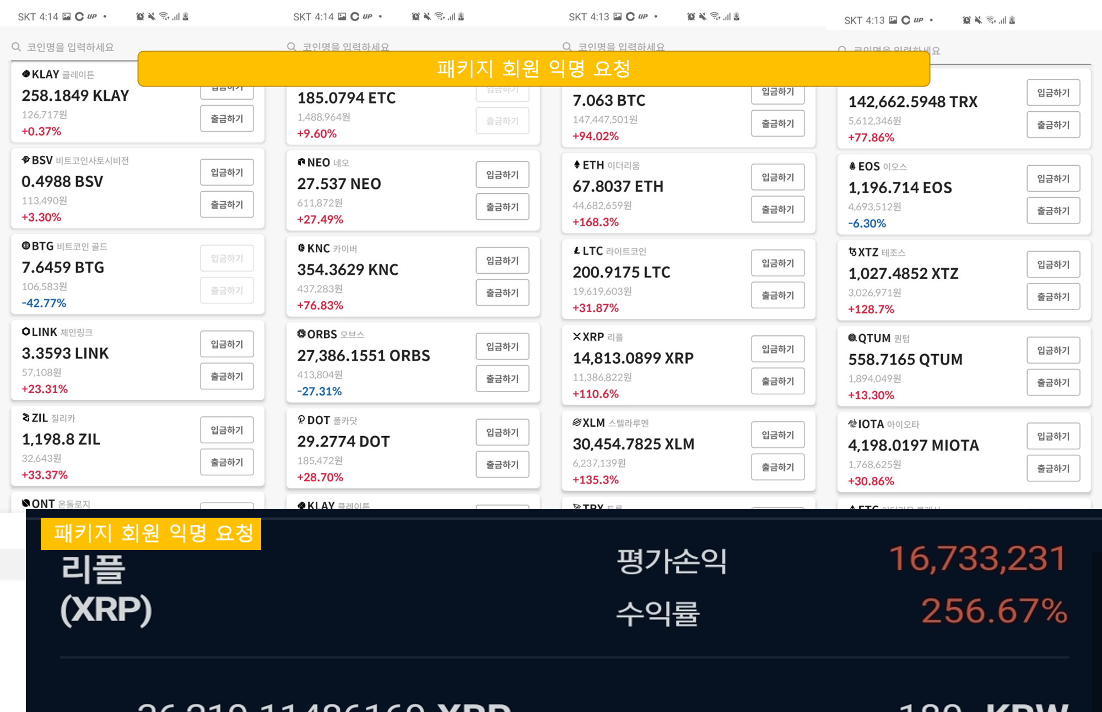Click the -42.77% BTG change value

(44, 303)
